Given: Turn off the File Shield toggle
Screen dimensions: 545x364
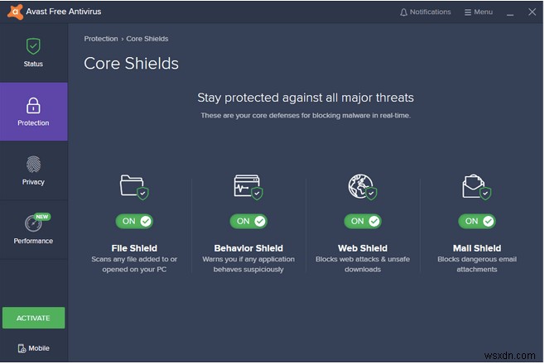Looking at the screenshot, I should click(x=134, y=221).
